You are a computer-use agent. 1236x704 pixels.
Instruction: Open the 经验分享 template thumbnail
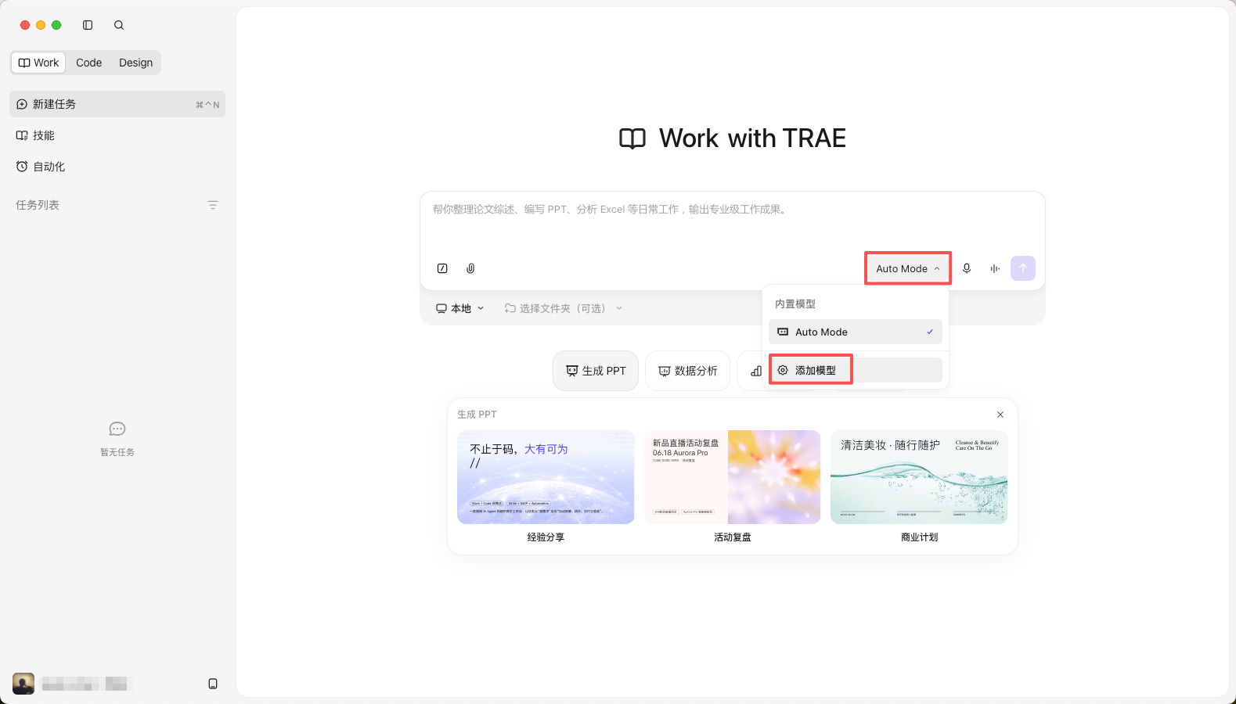pos(546,477)
